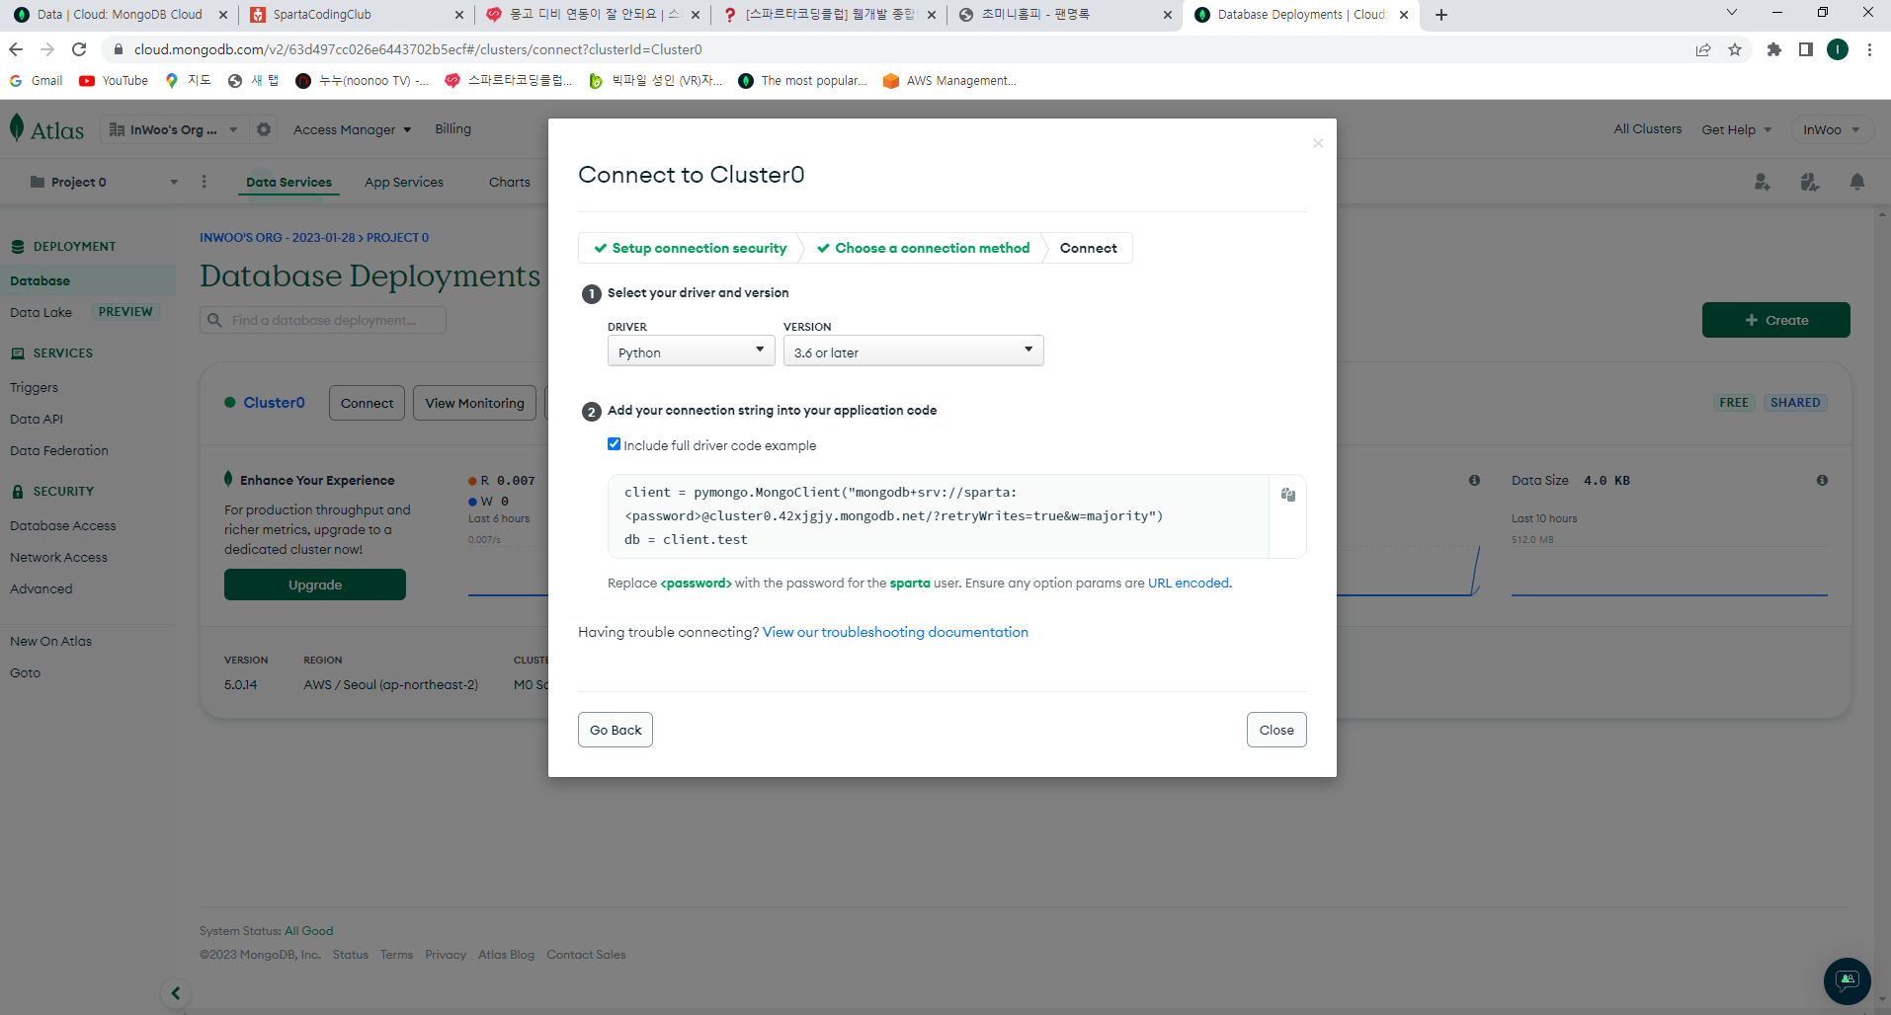Switch to the Charts tab
1891x1015 pixels.
tap(509, 182)
